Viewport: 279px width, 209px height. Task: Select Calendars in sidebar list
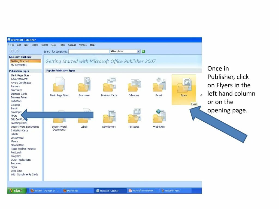16,101
